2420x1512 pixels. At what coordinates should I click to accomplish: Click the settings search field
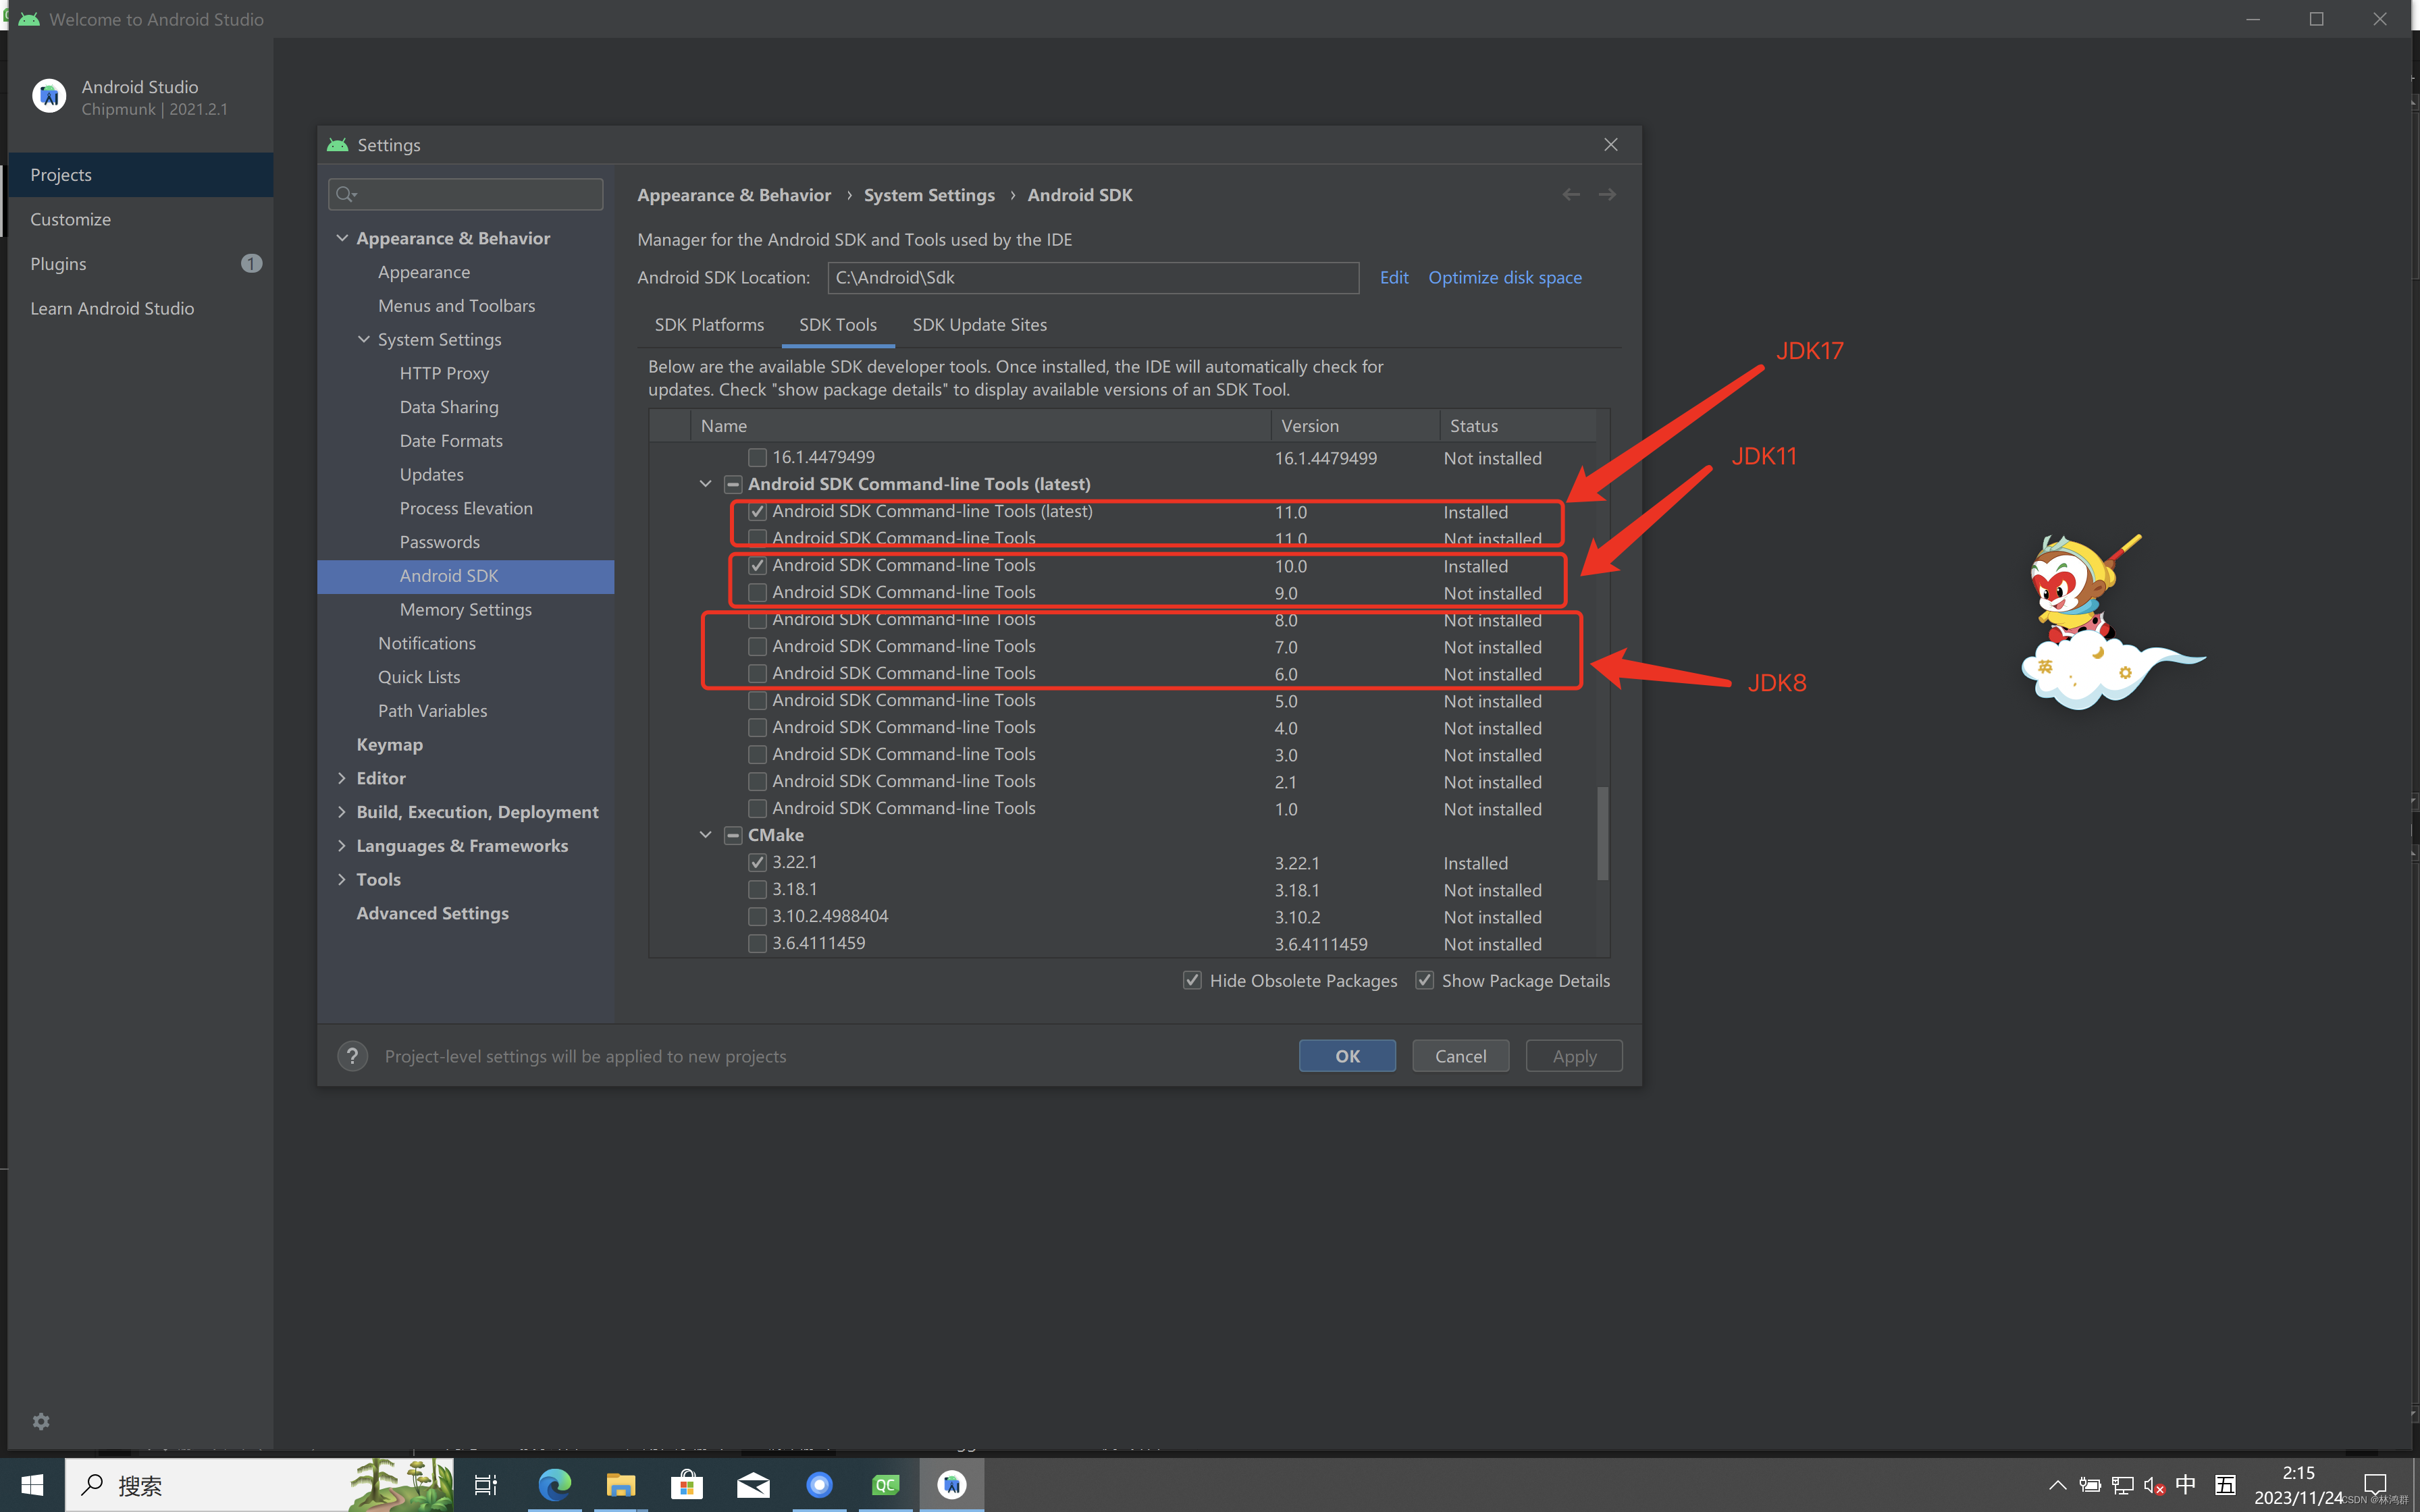point(466,194)
